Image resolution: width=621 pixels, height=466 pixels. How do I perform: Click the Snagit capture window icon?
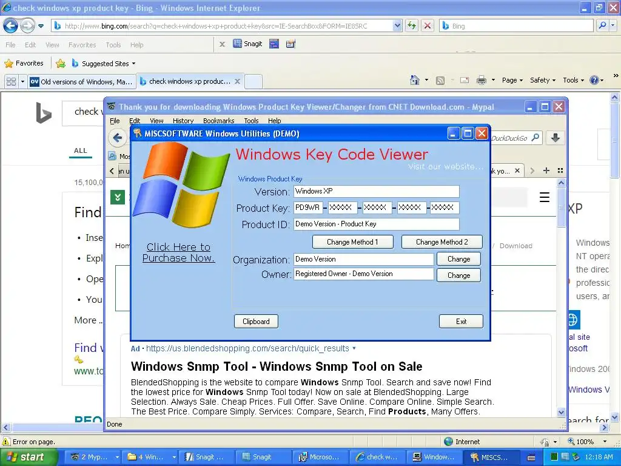[274, 44]
